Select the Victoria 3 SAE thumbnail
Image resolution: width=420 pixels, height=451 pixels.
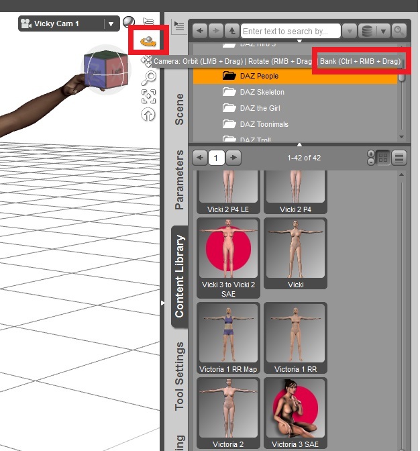tap(295, 413)
